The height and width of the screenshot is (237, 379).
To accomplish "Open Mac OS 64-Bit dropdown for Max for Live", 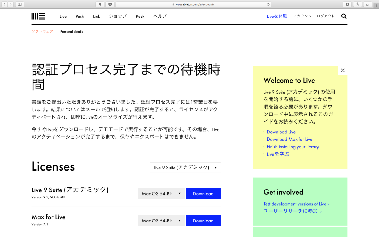I will coord(161,221).
